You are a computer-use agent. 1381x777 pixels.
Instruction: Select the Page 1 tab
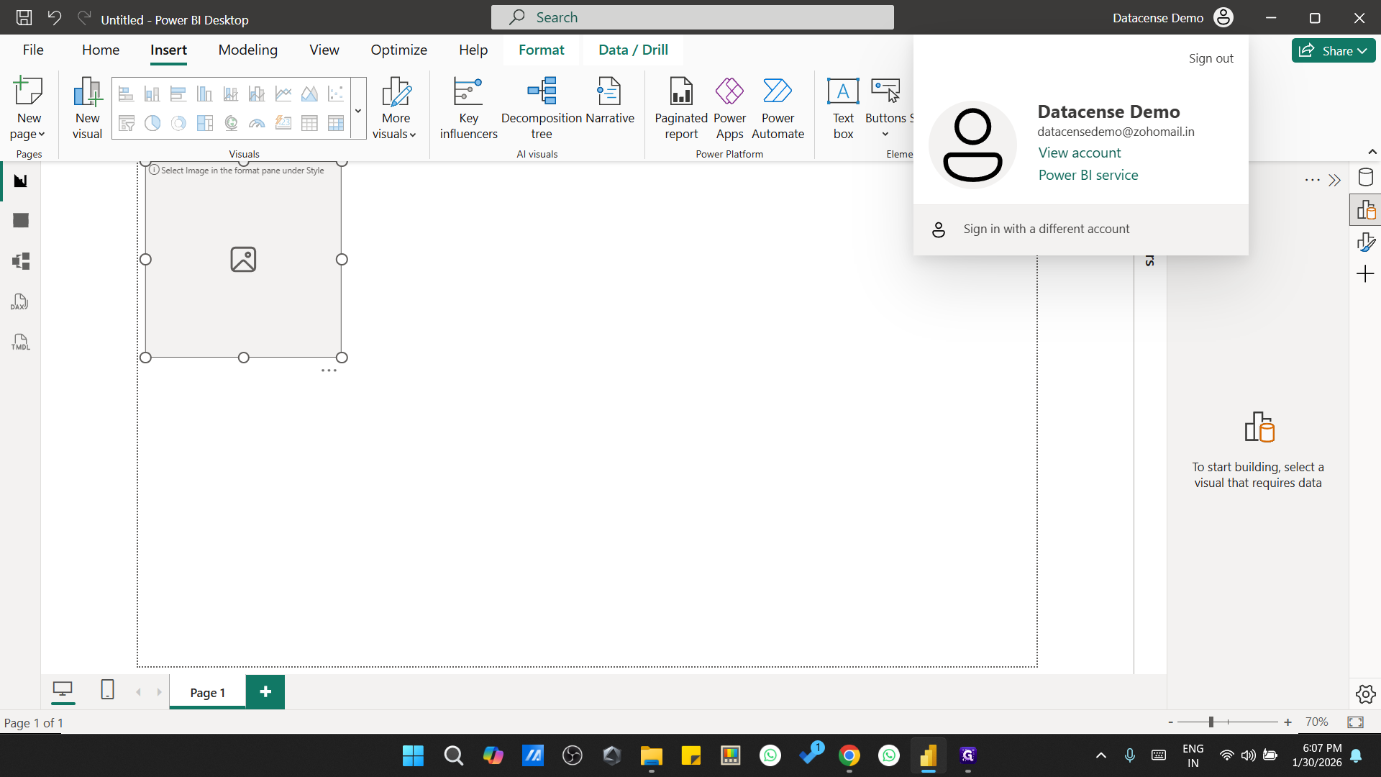coord(206,692)
